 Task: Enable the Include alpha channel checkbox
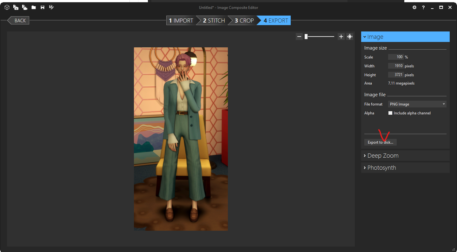coord(390,113)
